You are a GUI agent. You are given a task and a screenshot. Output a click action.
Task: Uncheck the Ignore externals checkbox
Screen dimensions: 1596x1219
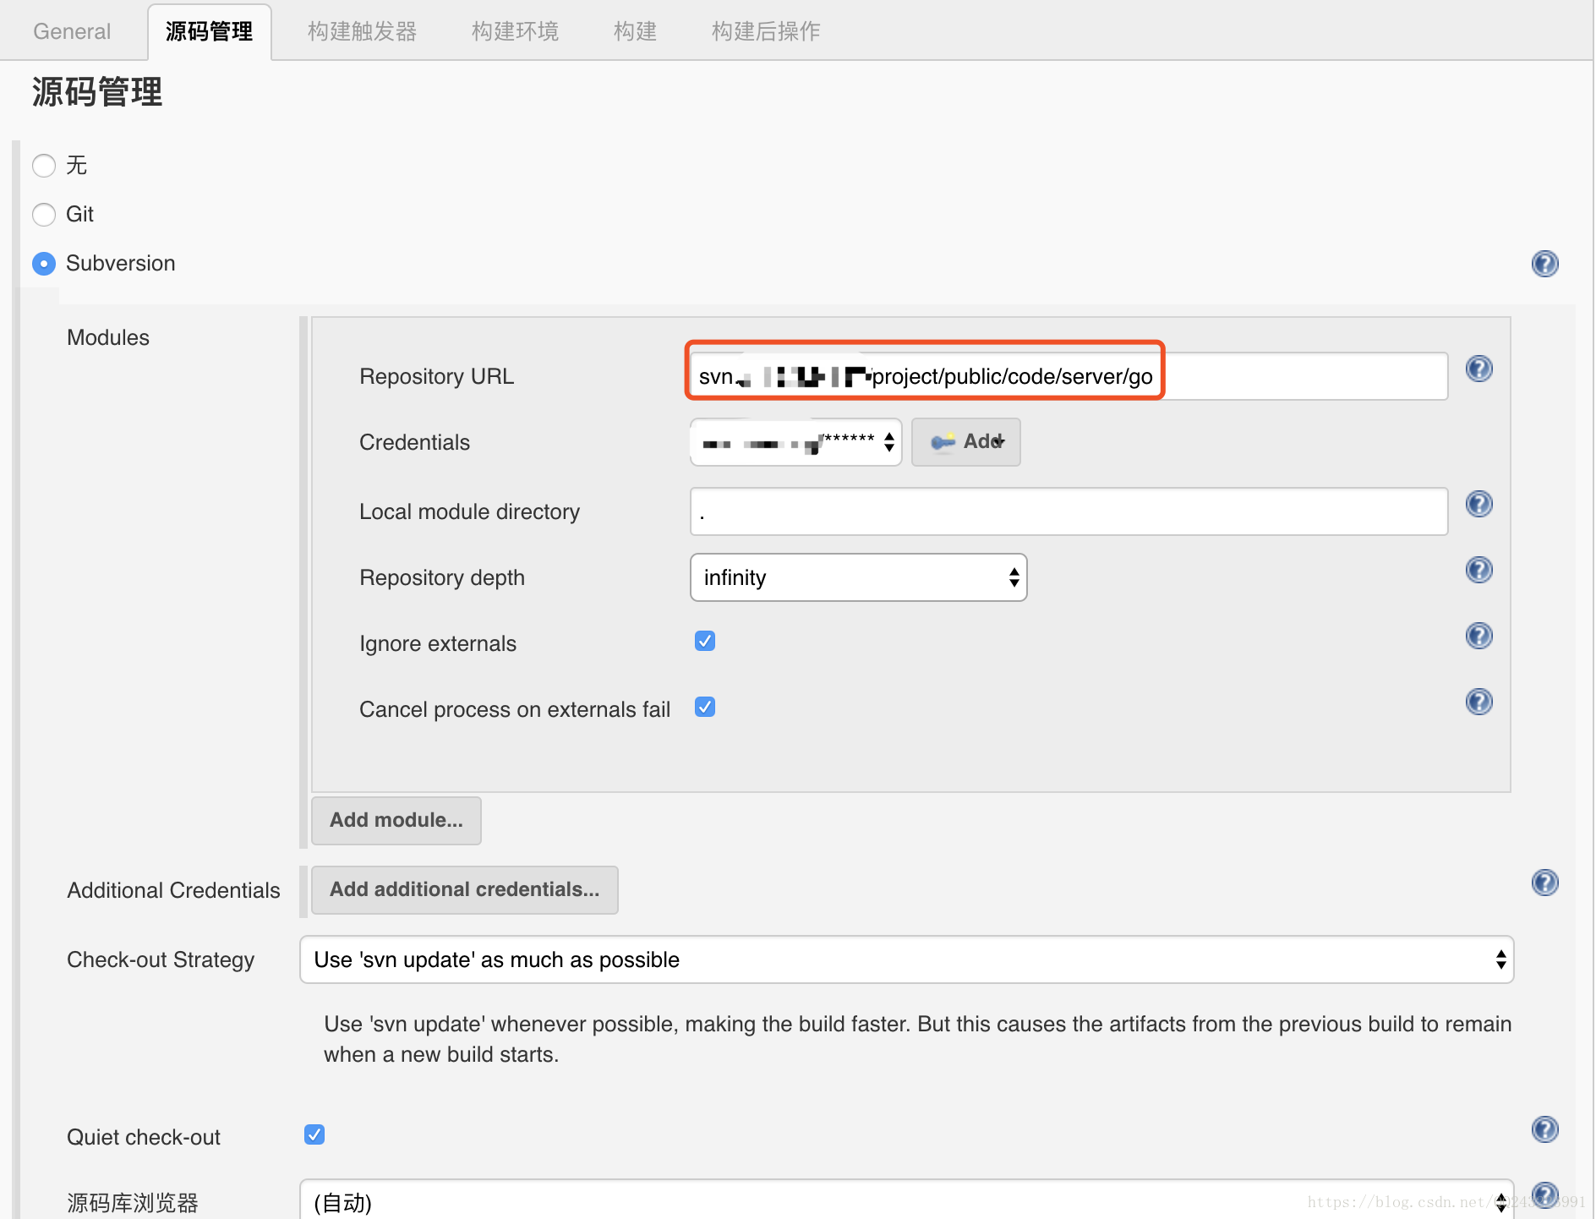pyautogui.click(x=705, y=641)
